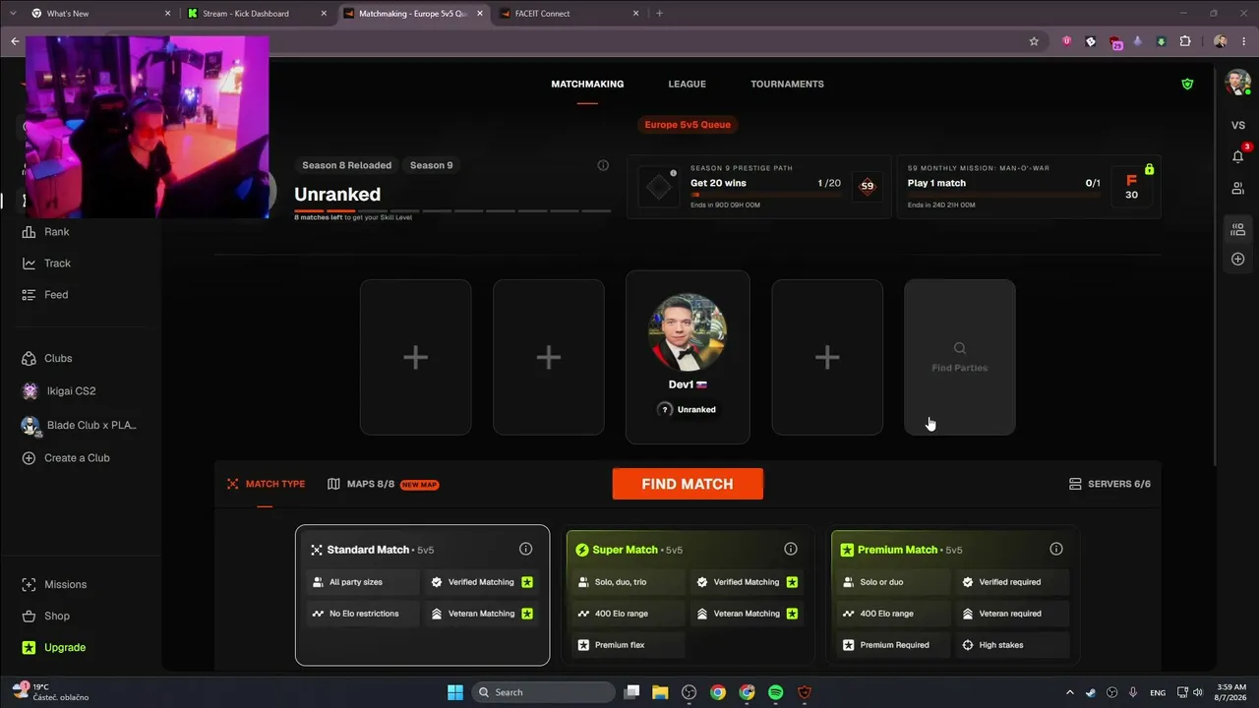Viewport: 1259px width, 708px height.
Task: Open the taskbar clock and date
Action: coord(1231,692)
